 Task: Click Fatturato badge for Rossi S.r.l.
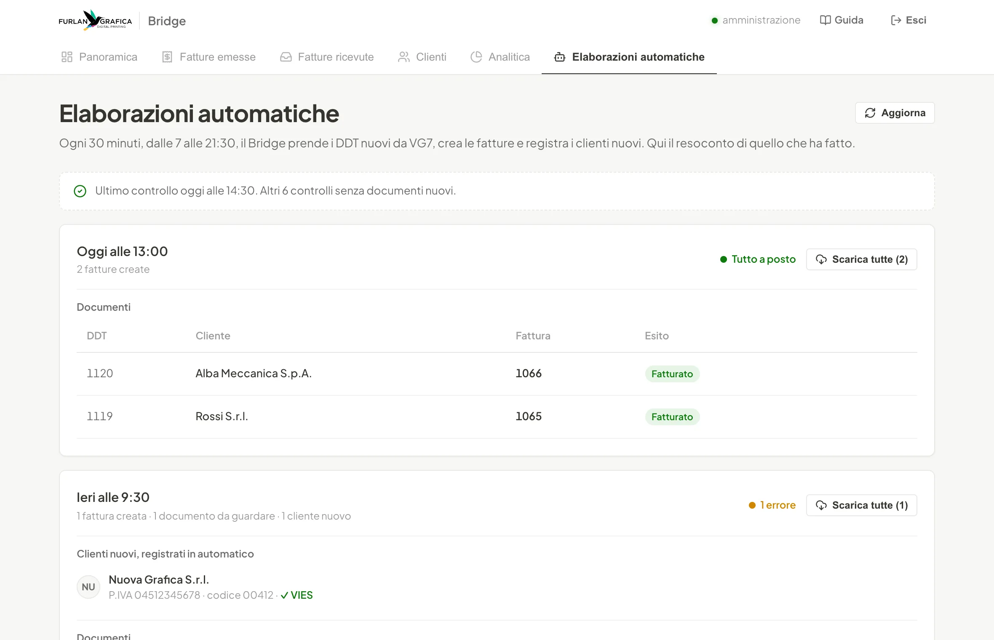pyautogui.click(x=672, y=417)
